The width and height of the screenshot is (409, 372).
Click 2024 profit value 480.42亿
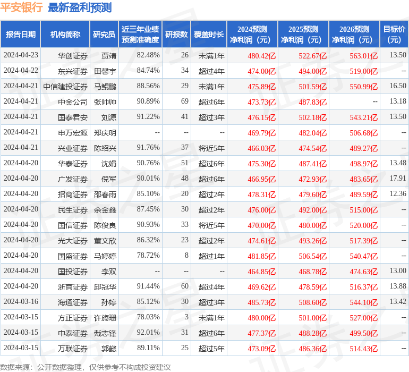tap(262, 56)
